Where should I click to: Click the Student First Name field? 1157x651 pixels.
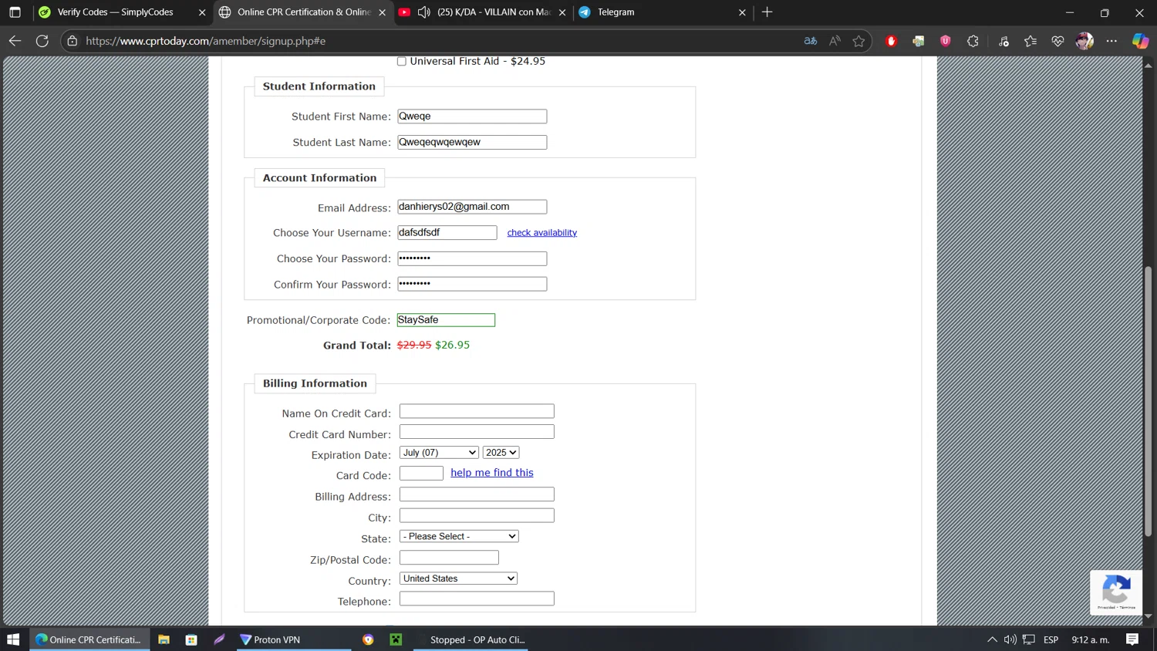click(x=472, y=116)
